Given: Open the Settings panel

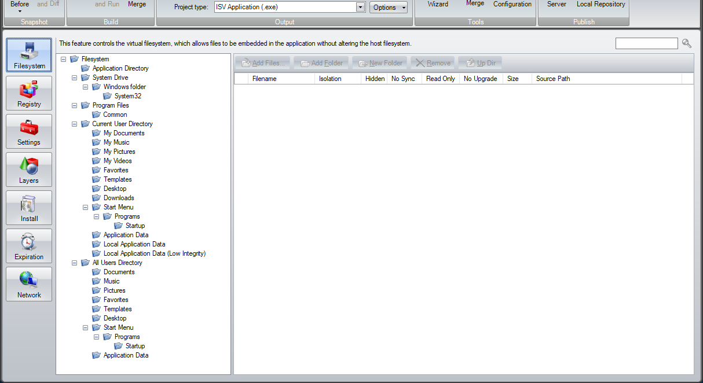Looking at the screenshot, I should [x=28, y=131].
